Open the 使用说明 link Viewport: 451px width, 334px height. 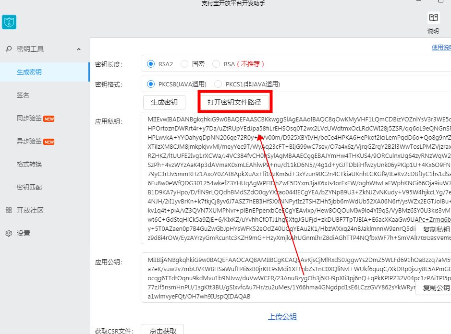tap(441, 48)
